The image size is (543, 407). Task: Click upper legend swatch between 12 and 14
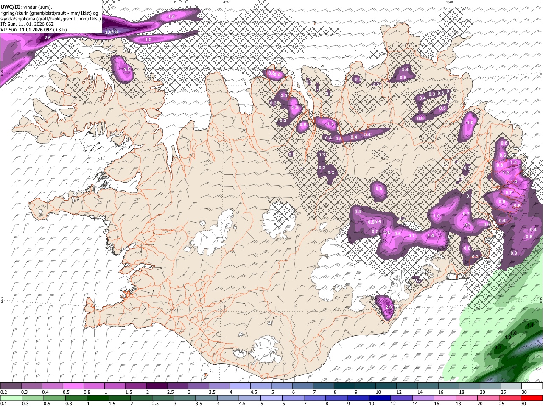[407, 386]
